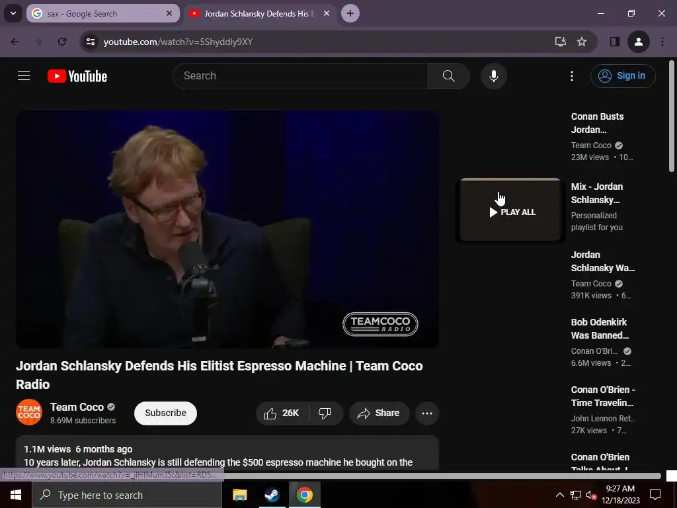Open the clock showing 9:27 AM
The height and width of the screenshot is (508, 677).
pyautogui.click(x=620, y=495)
